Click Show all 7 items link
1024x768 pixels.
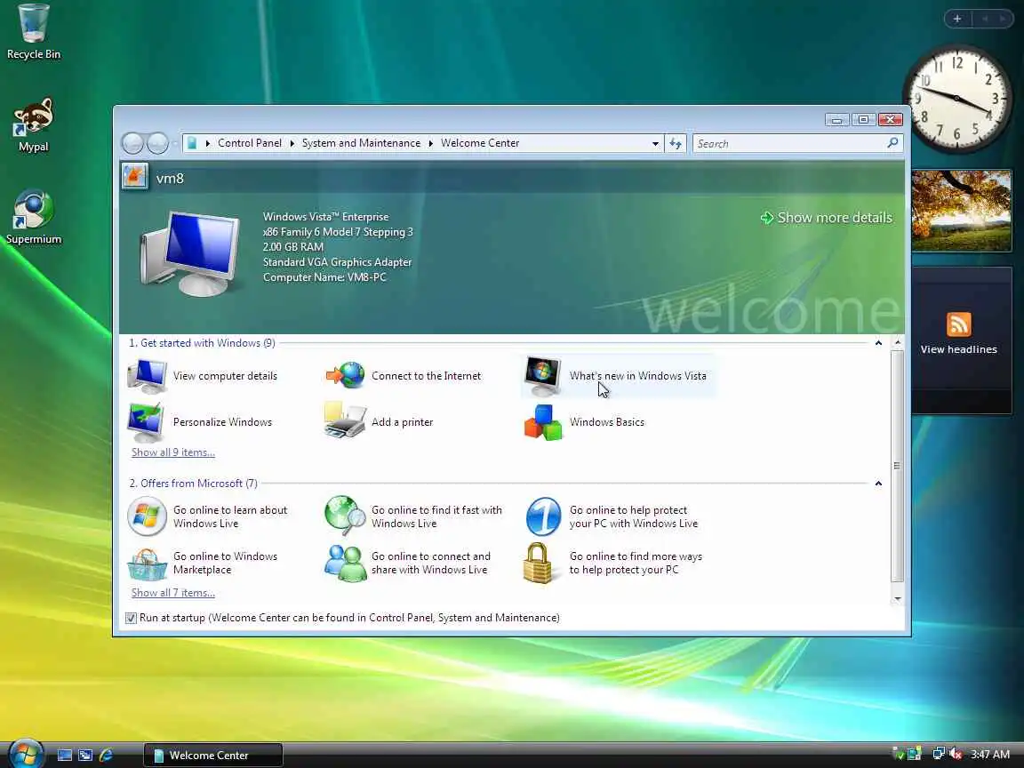coord(173,592)
